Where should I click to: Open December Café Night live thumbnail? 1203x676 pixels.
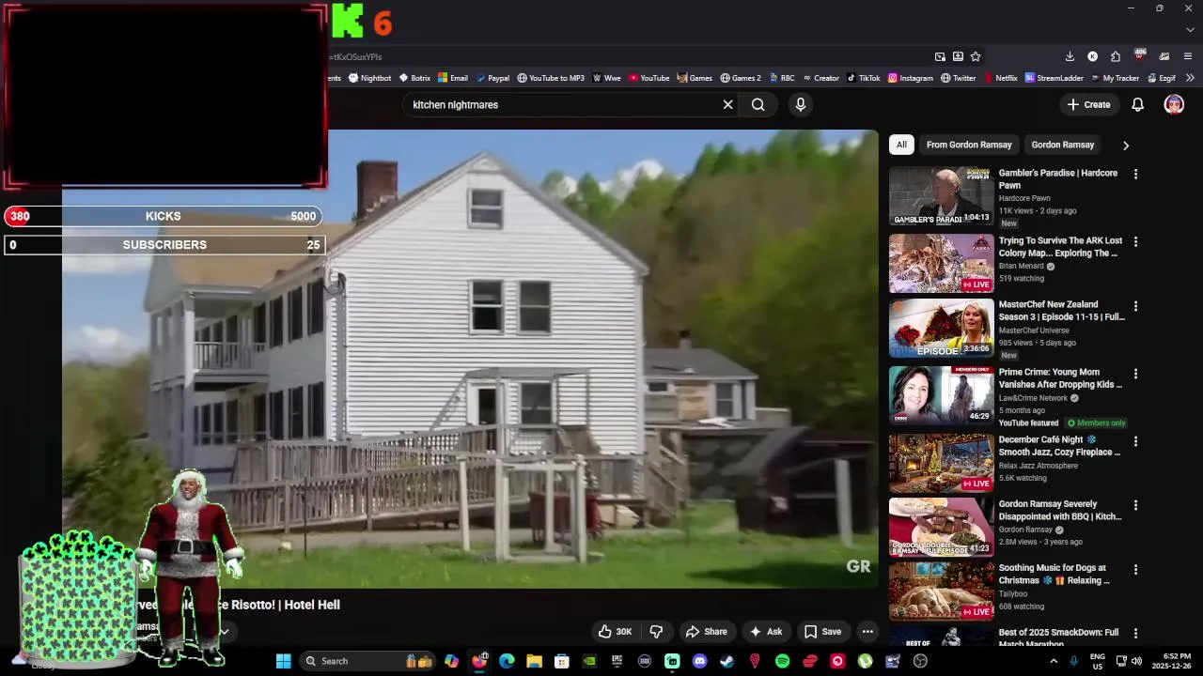(941, 463)
